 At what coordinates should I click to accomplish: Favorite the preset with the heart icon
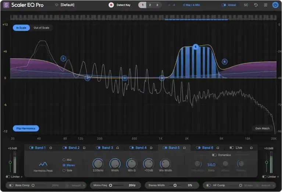click(x=57, y=5)
